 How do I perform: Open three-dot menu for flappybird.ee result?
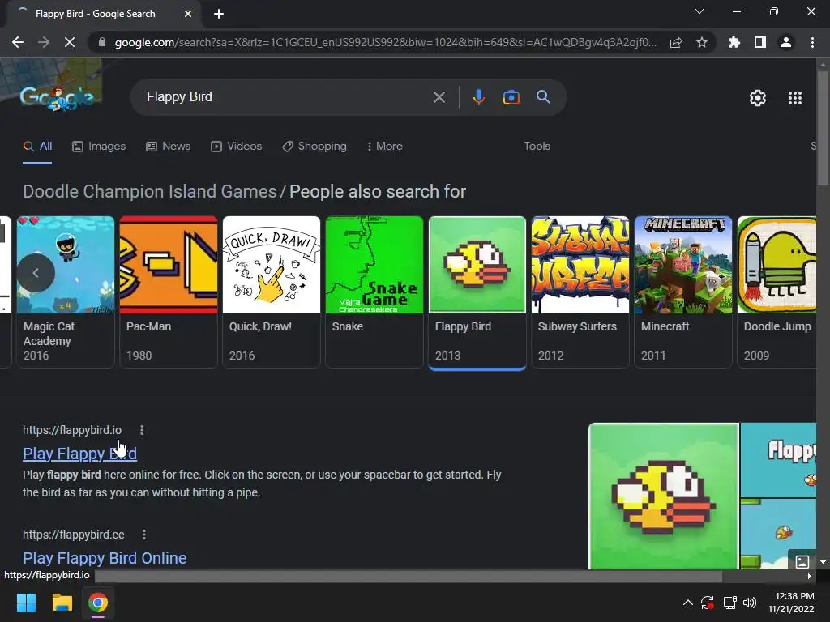[x=144, y=535]
